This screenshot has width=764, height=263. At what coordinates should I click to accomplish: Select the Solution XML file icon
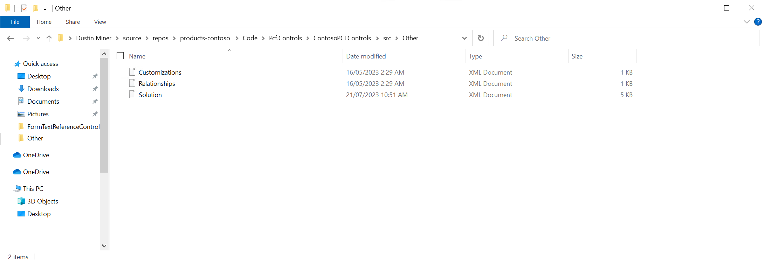point(132,95)
